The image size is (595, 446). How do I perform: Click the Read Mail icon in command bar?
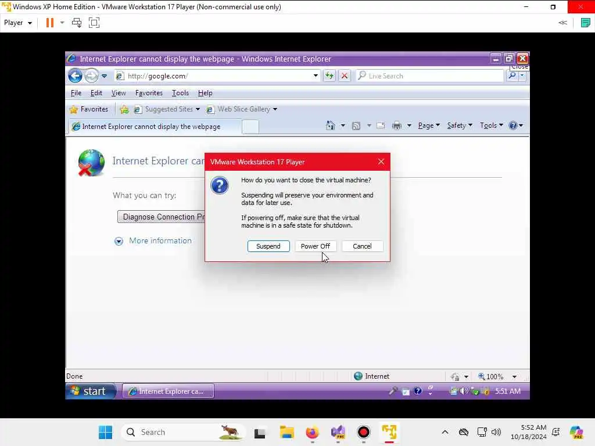(x=381, y=125)
